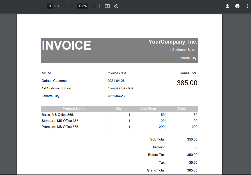Toggle fit to page icon
The image size is (251, 175).
click(x=107, y=6)
